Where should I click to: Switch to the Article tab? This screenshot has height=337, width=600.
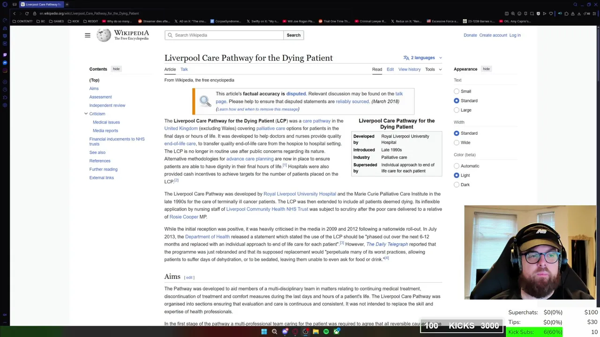(170, 69)
